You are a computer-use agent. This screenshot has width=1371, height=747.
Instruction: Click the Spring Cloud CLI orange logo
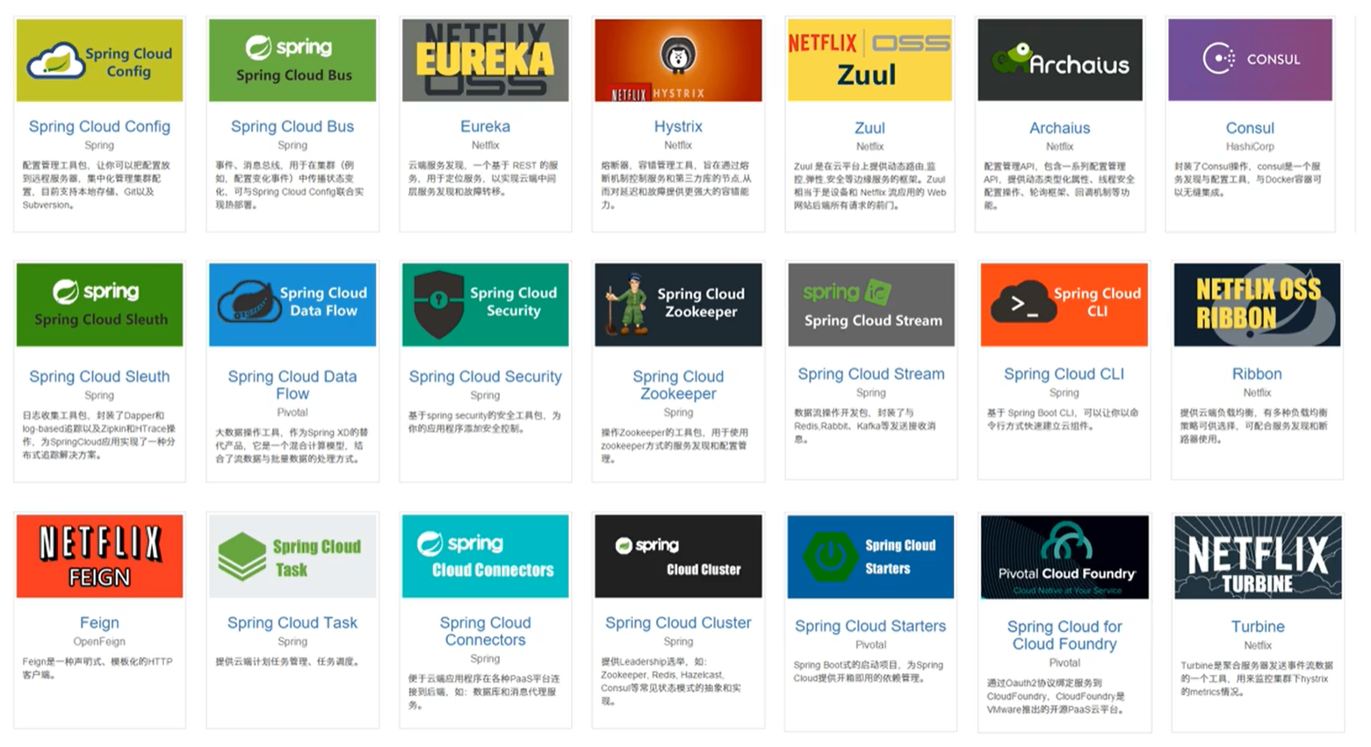(x=1064, y=305)
